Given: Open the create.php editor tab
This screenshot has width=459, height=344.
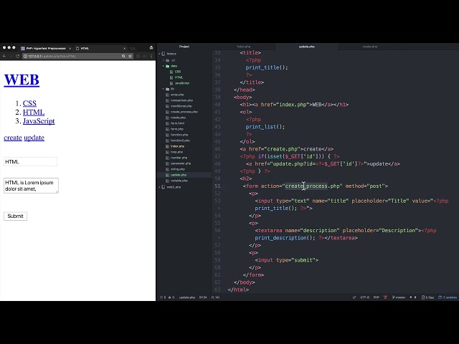Looking at the screenshot, I should 370,47.
